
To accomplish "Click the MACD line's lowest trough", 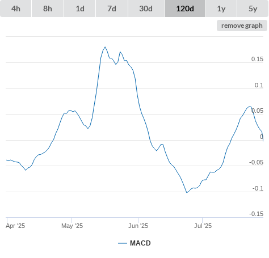I will tap(187, 192).
